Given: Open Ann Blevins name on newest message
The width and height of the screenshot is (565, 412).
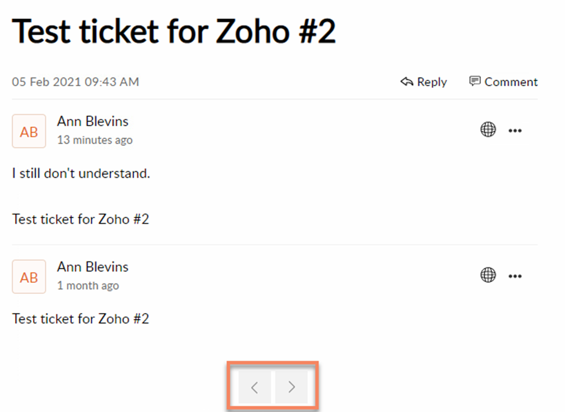Looking at the screenshot, I should pos(93,122).
